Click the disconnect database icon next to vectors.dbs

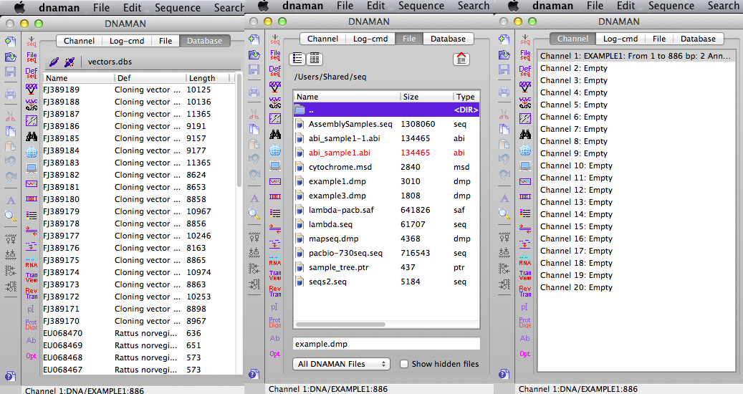(69, 62)
